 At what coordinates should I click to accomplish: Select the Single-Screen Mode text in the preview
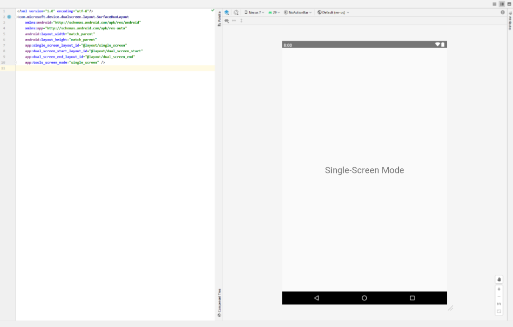364,170
